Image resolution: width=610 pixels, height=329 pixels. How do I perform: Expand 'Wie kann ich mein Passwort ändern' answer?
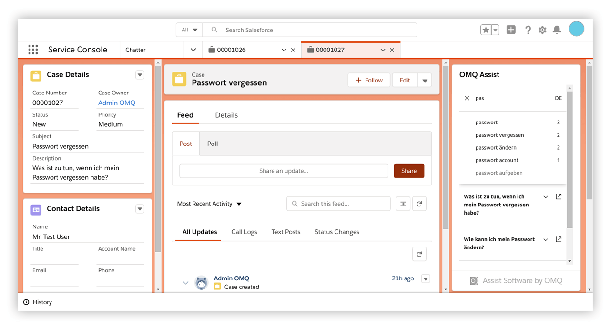click(546, 240)
